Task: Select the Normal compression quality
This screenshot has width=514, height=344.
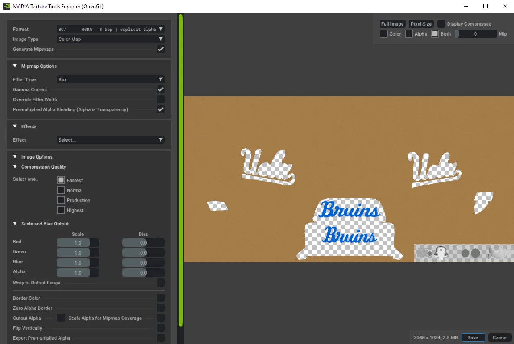Action: (x=61, y=190)
